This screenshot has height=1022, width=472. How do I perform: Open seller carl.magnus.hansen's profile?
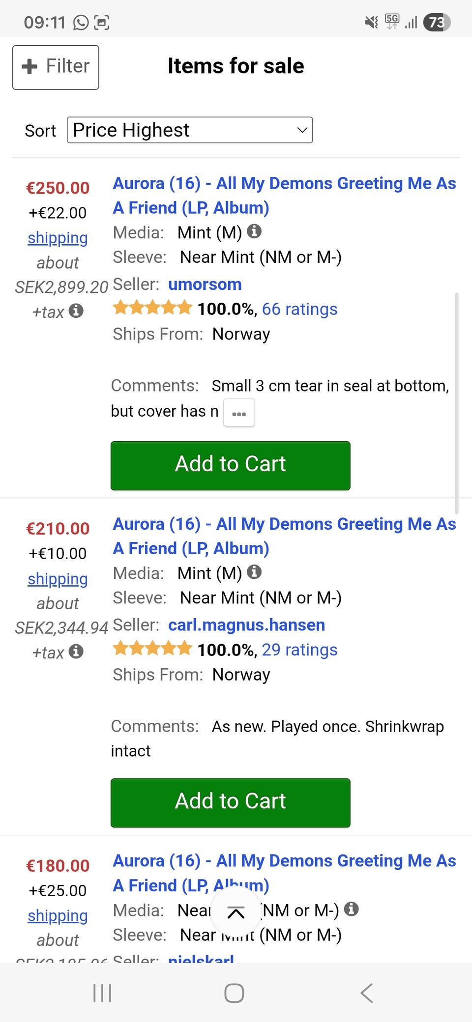click(246, 625)
